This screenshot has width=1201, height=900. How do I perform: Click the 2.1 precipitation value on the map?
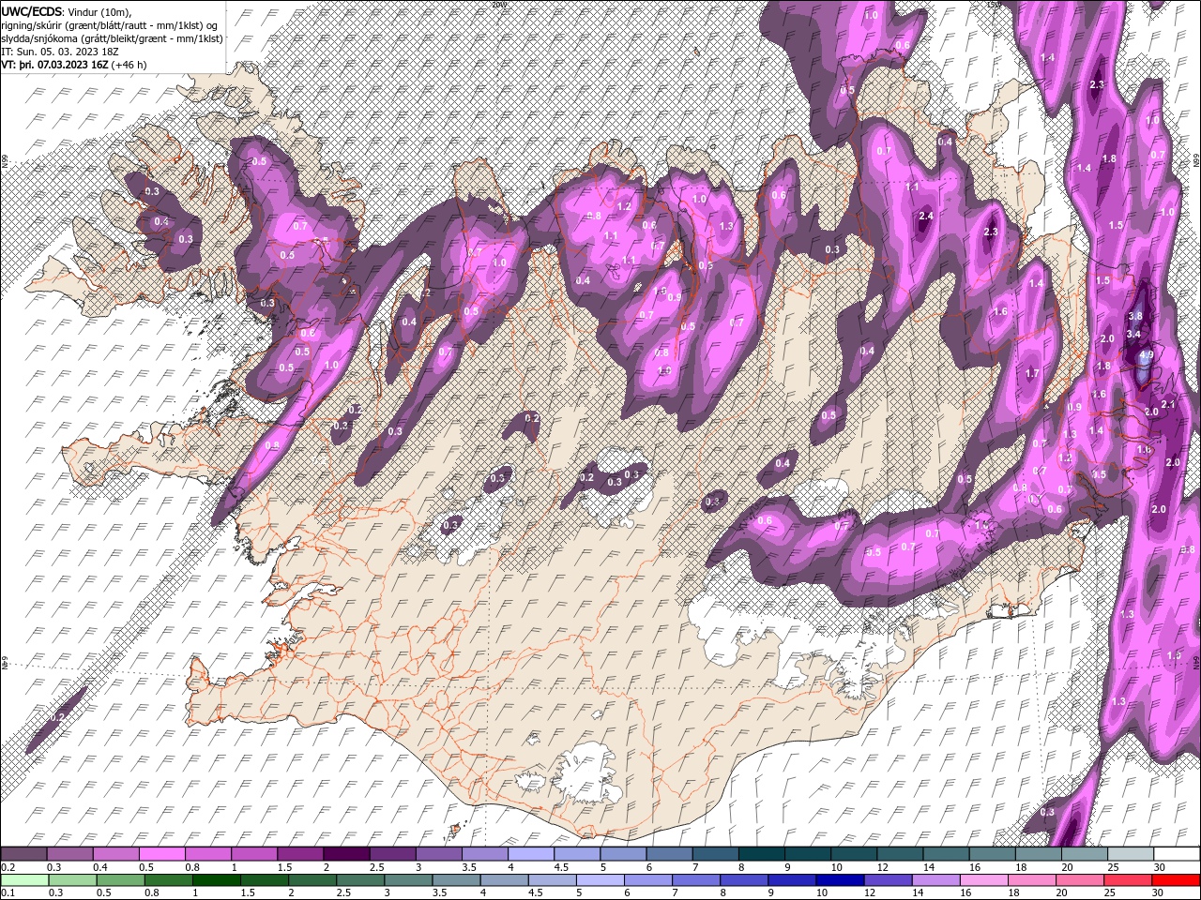pyautogui.click(x=1168, y=404)
